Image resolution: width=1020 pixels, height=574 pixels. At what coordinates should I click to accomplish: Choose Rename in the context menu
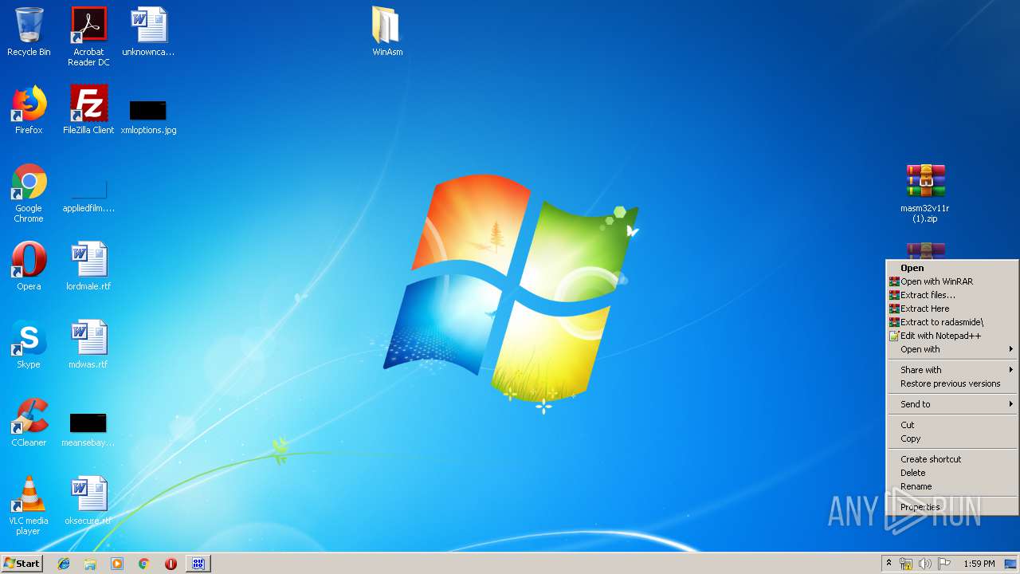coord(952,486)
